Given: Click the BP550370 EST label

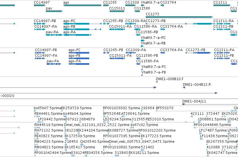Looking at the screenshot, I should (165, 108).
